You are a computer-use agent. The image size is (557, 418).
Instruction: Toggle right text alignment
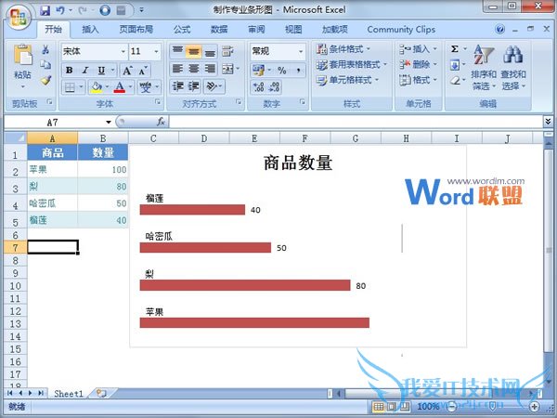(210, 69)
